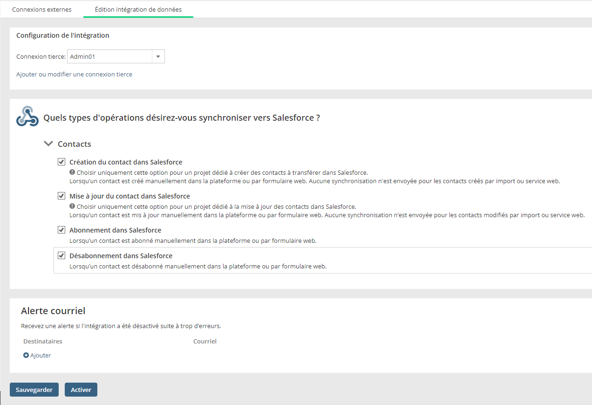Viewport: 592px width, 405px height.
Task: Switch to the Connexions externes tab
Action: pyautogui.click(x=42, y=9)
